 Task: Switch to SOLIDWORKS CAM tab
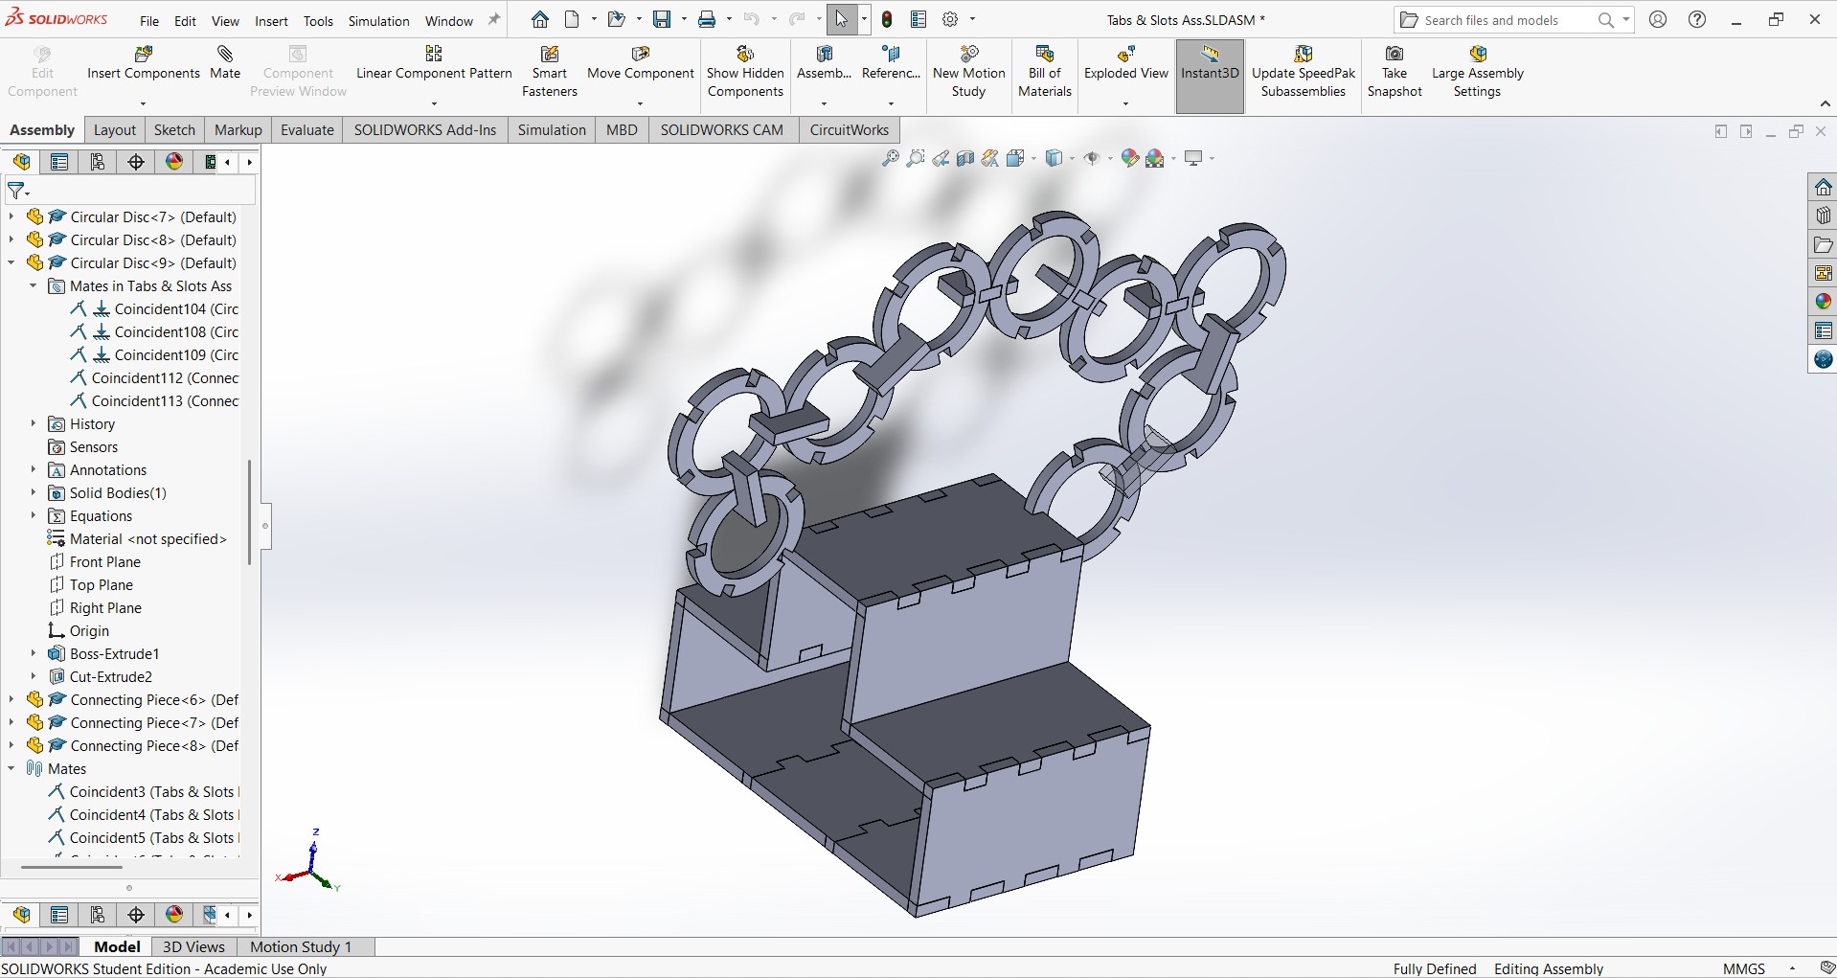coord(721,130)
